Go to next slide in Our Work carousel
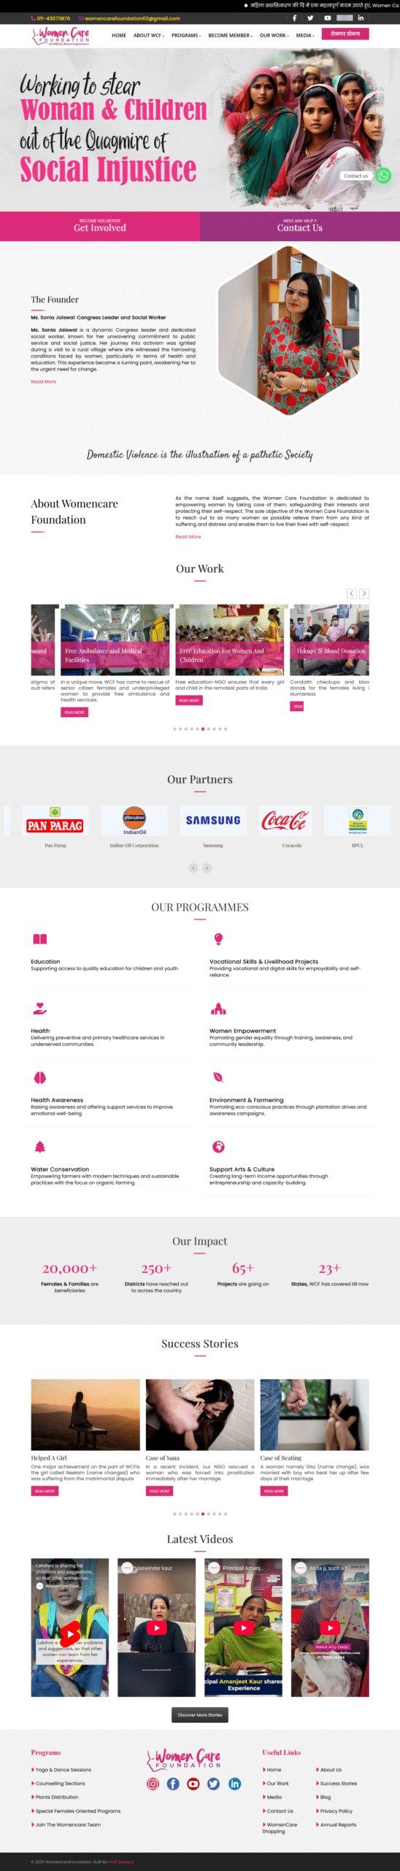Viewport: 400px width, 1871px height. [x=364, y=593]
